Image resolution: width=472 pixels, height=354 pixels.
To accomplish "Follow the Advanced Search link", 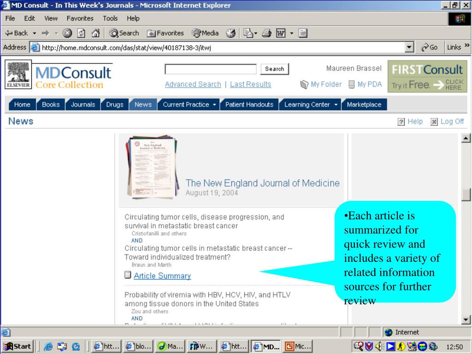I will pos(193,84).
